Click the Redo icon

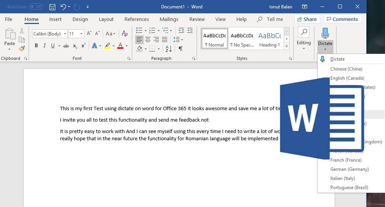(77, 7)
